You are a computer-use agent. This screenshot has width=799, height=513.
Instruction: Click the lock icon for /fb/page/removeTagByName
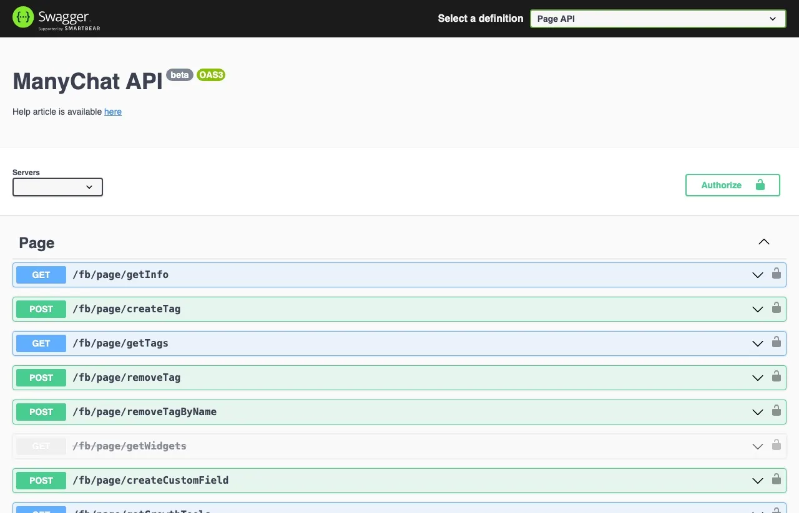(x=777, y=411)
